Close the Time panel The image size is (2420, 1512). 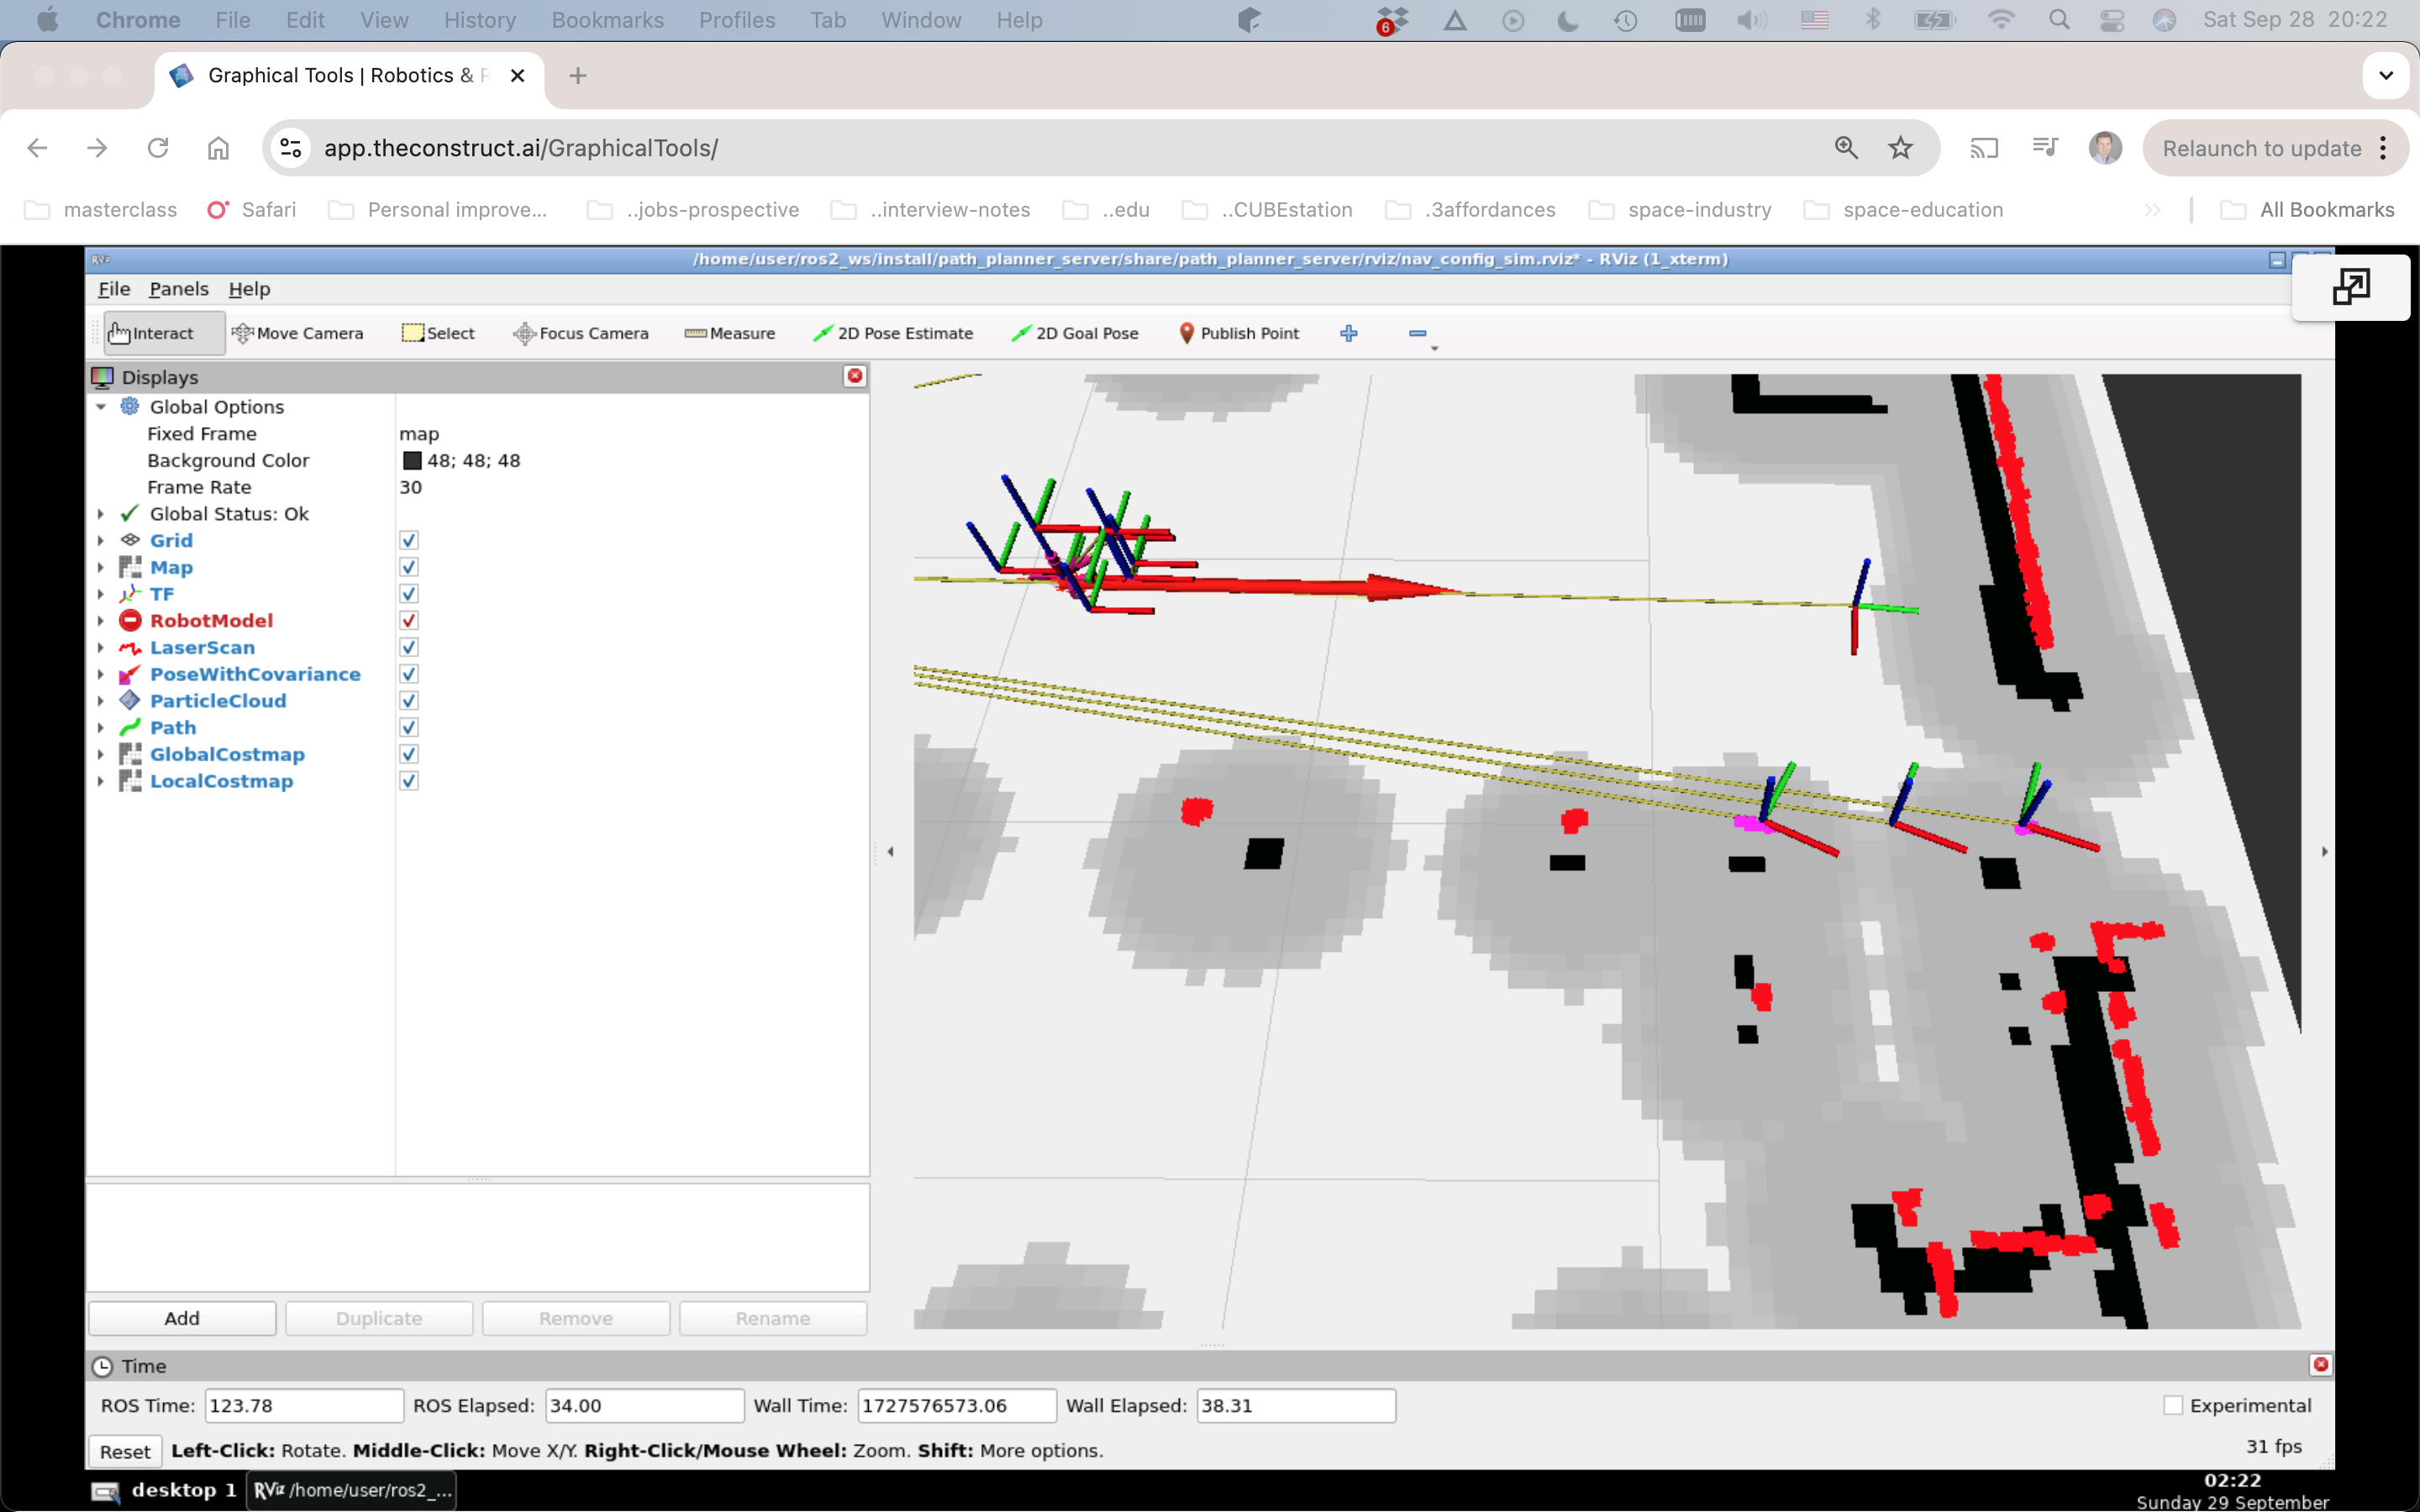tap(2321, 1365)
